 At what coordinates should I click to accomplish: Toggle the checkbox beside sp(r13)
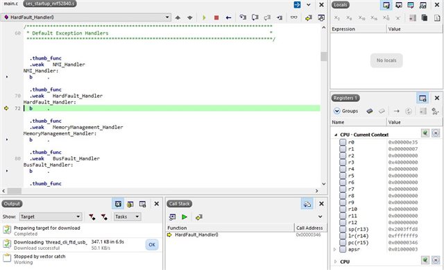pyautogui.click(x=343, y=229)
